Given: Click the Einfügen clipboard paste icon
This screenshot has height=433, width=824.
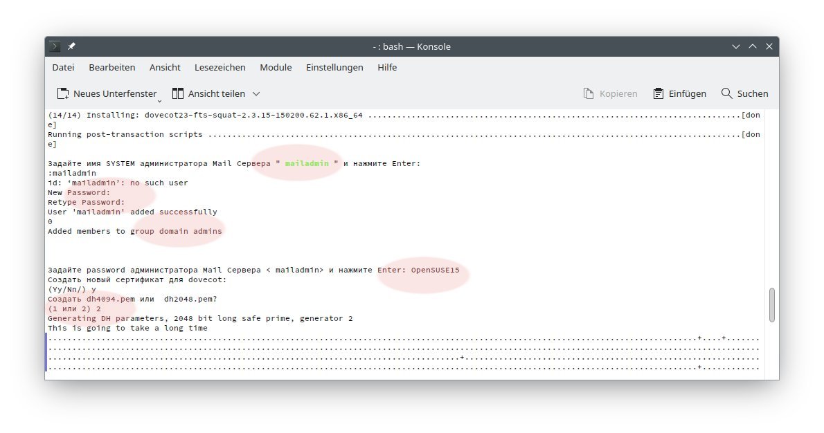Looking at the screenshot, I should point(658,93).
